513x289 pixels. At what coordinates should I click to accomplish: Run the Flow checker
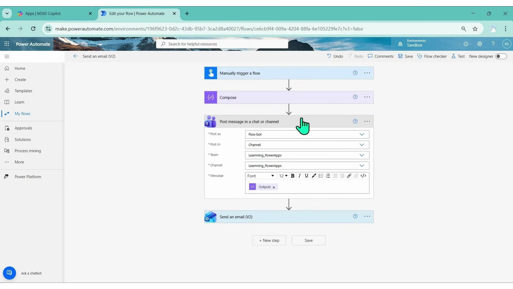pyautogui.click(x=432, y=56)
